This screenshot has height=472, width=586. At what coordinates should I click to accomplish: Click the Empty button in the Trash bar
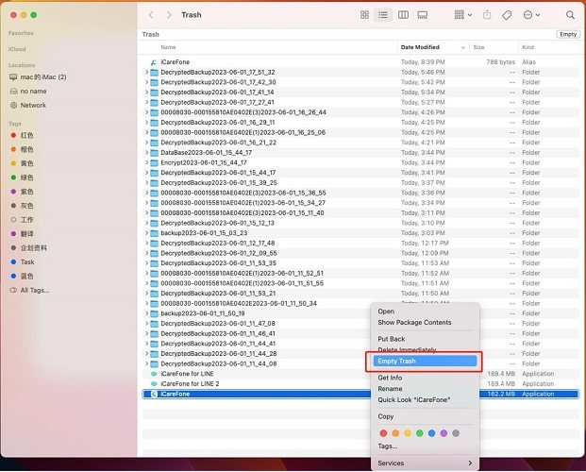(x=568, y=34)
